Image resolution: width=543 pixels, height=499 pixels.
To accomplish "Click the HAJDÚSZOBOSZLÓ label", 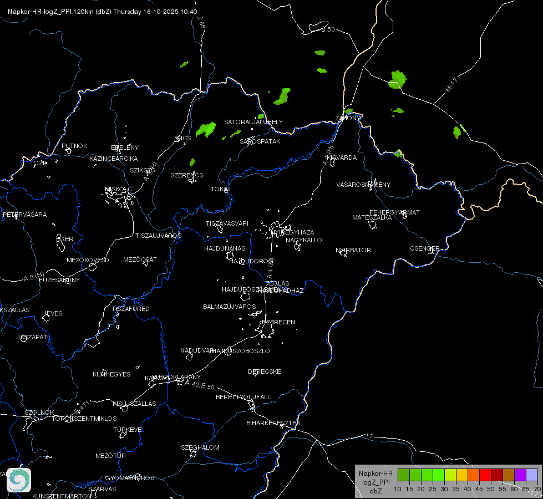I will [241, 351].
